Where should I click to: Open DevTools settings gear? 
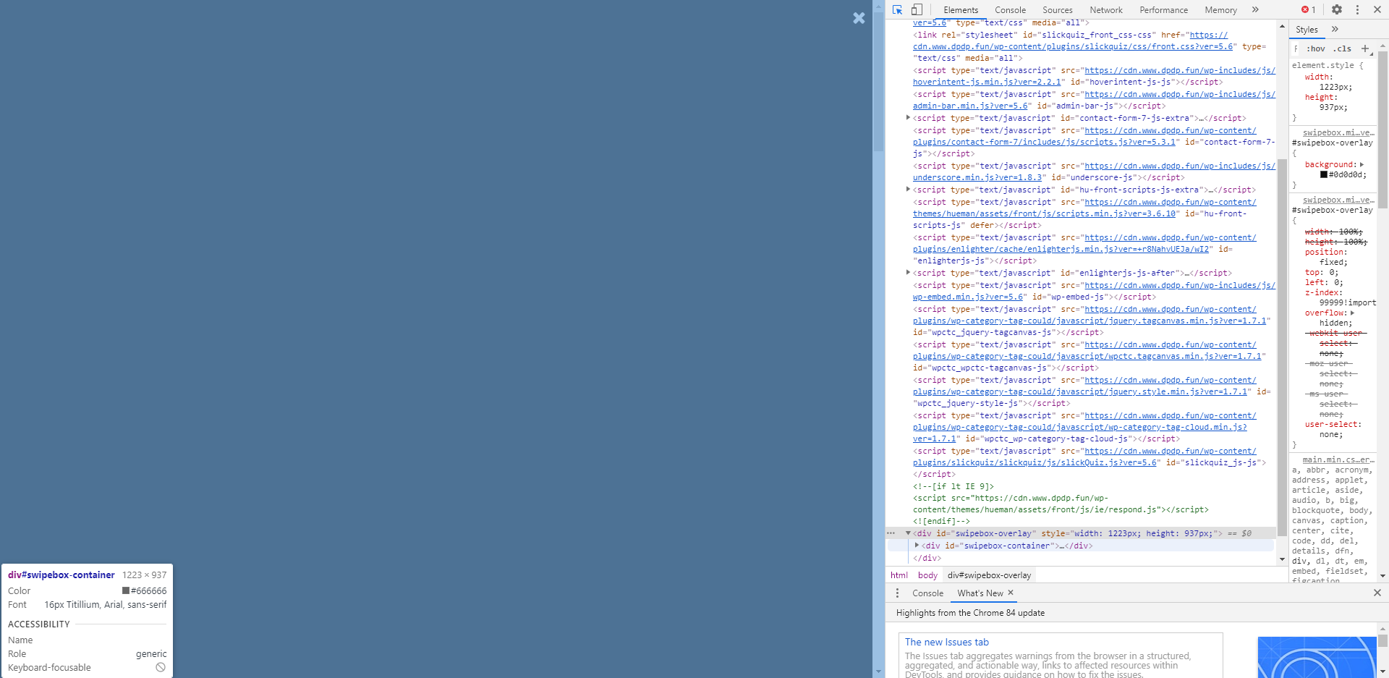(x=1337, y=9)
